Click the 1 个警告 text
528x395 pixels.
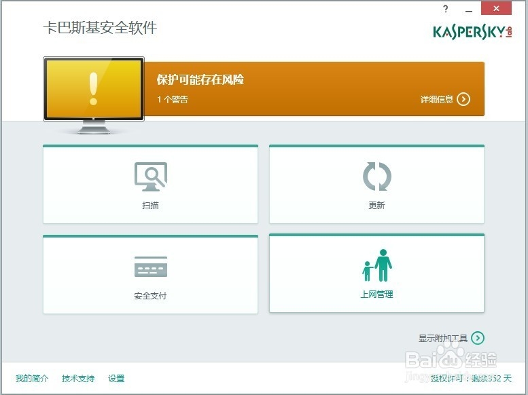point(173,99)
